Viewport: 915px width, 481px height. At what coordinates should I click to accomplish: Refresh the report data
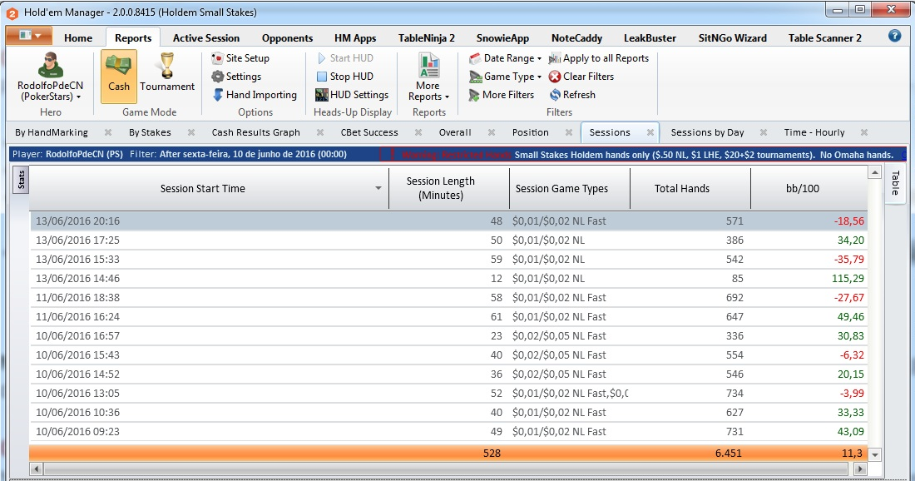pos(572,95)
